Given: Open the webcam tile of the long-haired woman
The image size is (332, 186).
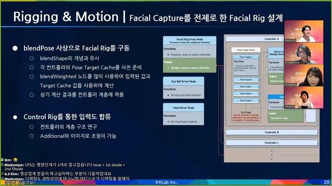Looking at the screenshot, I should pos(304,75).
